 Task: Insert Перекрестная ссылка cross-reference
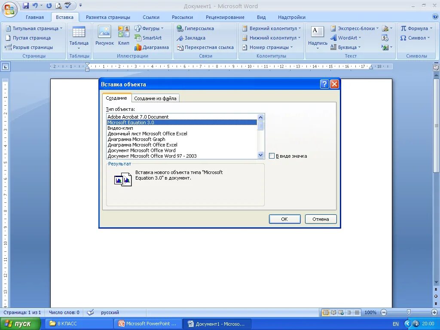click(x=205, y=47)
